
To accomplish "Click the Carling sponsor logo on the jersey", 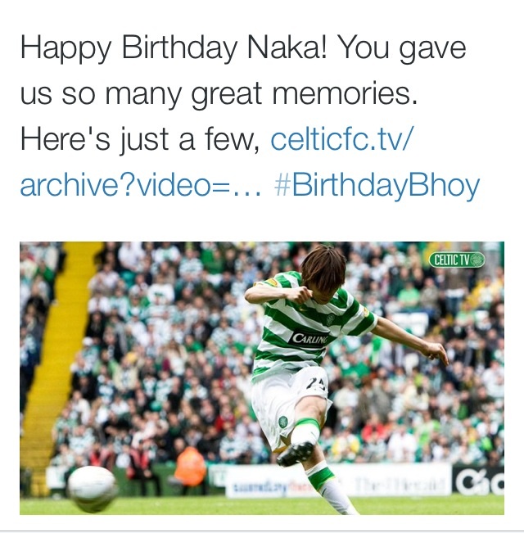I will pos(309,338).
